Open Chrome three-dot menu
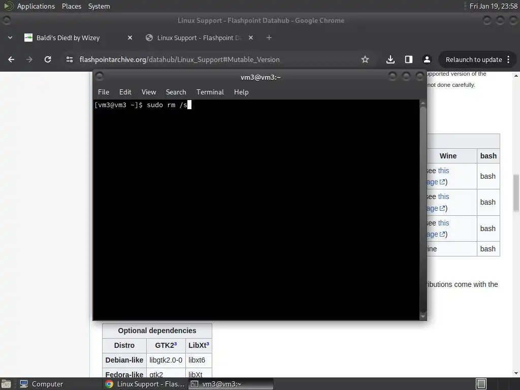Screen dimensions: 520x390 click(x=509, y=59)
